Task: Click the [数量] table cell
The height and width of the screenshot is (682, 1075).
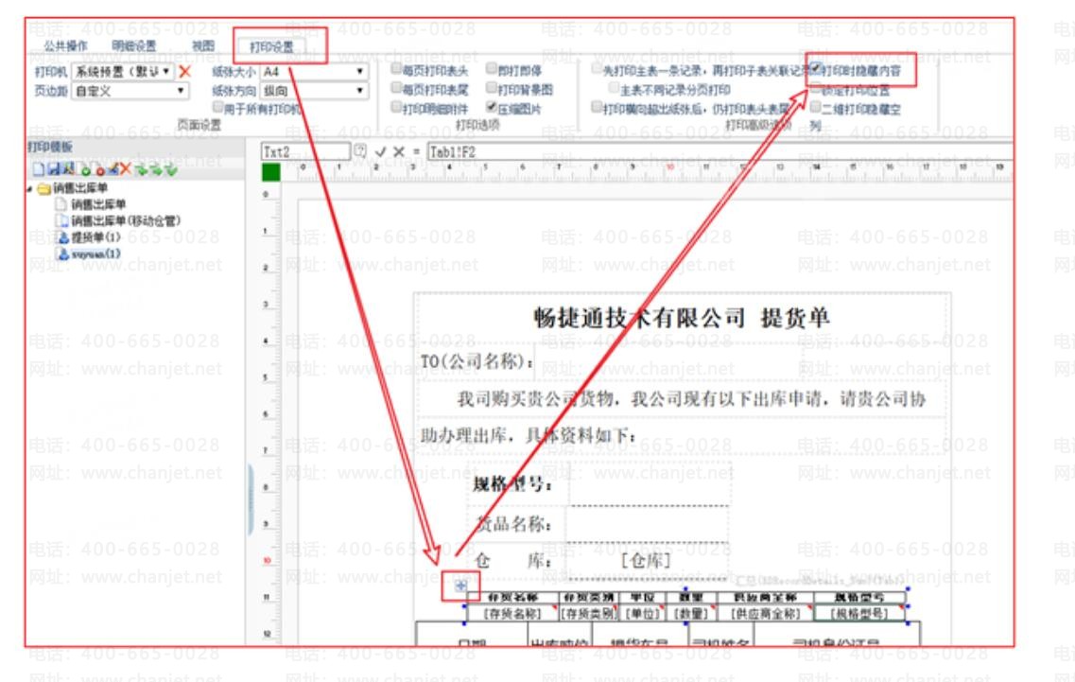Action: point(690,613)
